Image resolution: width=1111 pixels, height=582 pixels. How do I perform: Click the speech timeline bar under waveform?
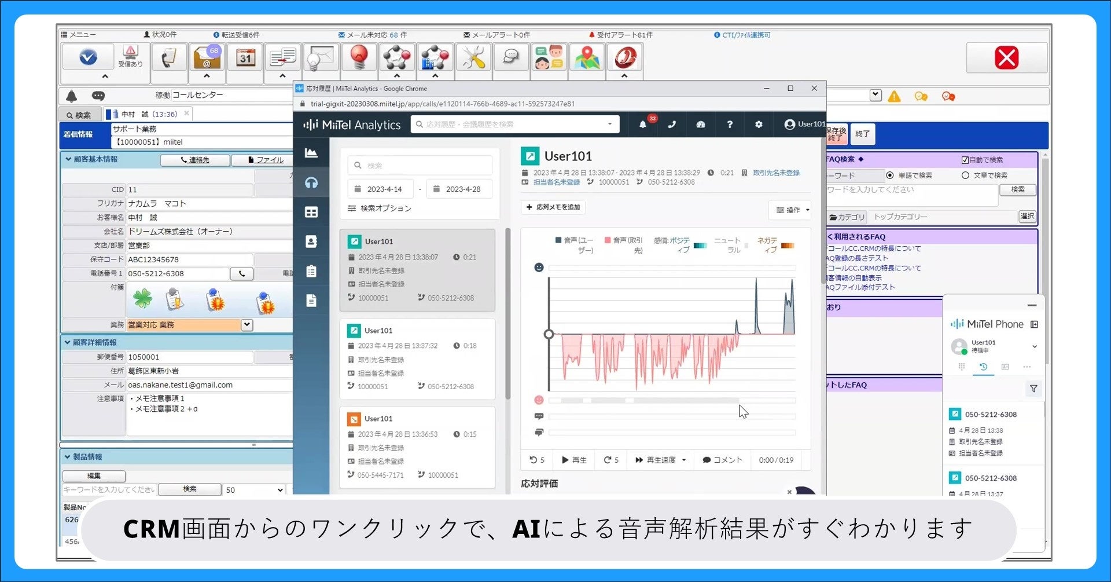672,400
